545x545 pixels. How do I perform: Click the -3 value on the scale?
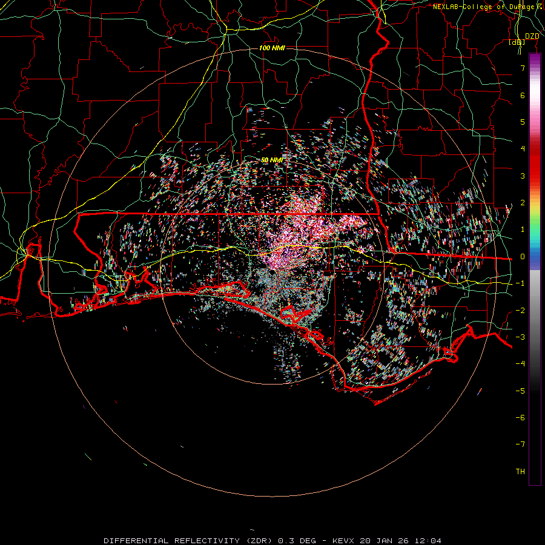point(520,337)
